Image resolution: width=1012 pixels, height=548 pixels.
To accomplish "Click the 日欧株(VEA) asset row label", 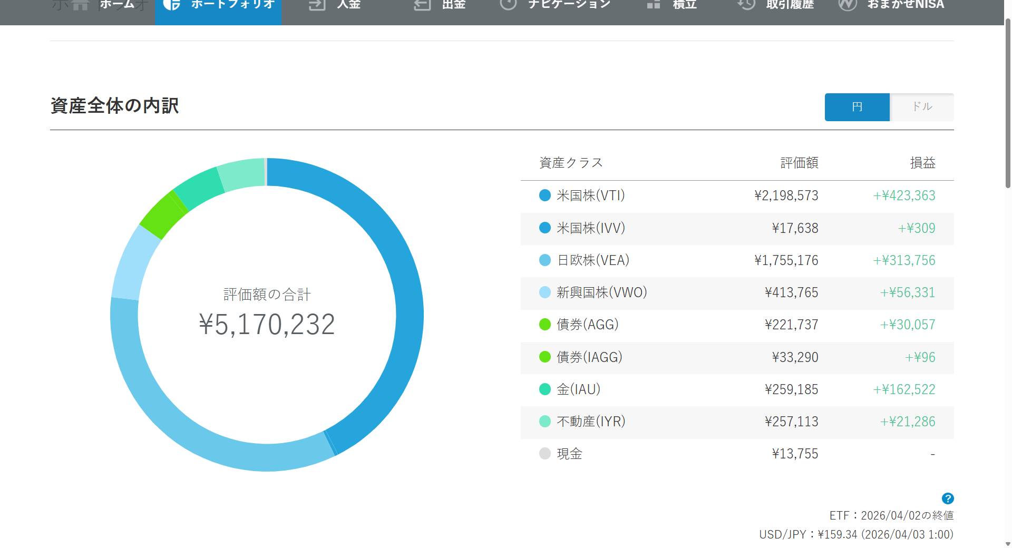I will [x=593, y=260].
